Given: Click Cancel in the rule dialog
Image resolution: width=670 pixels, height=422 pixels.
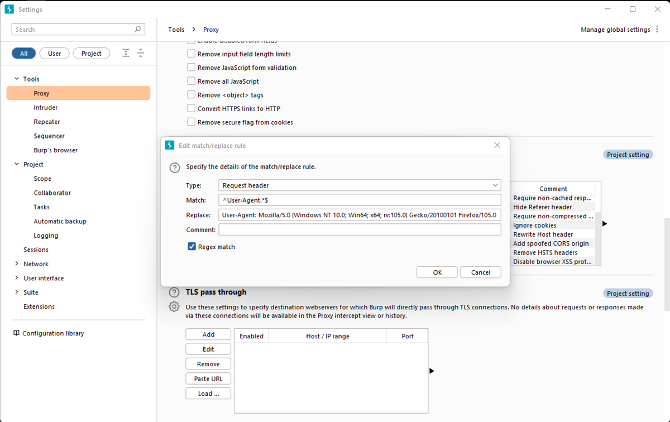Looking at the screenshot, I should (x=481, y=272).
